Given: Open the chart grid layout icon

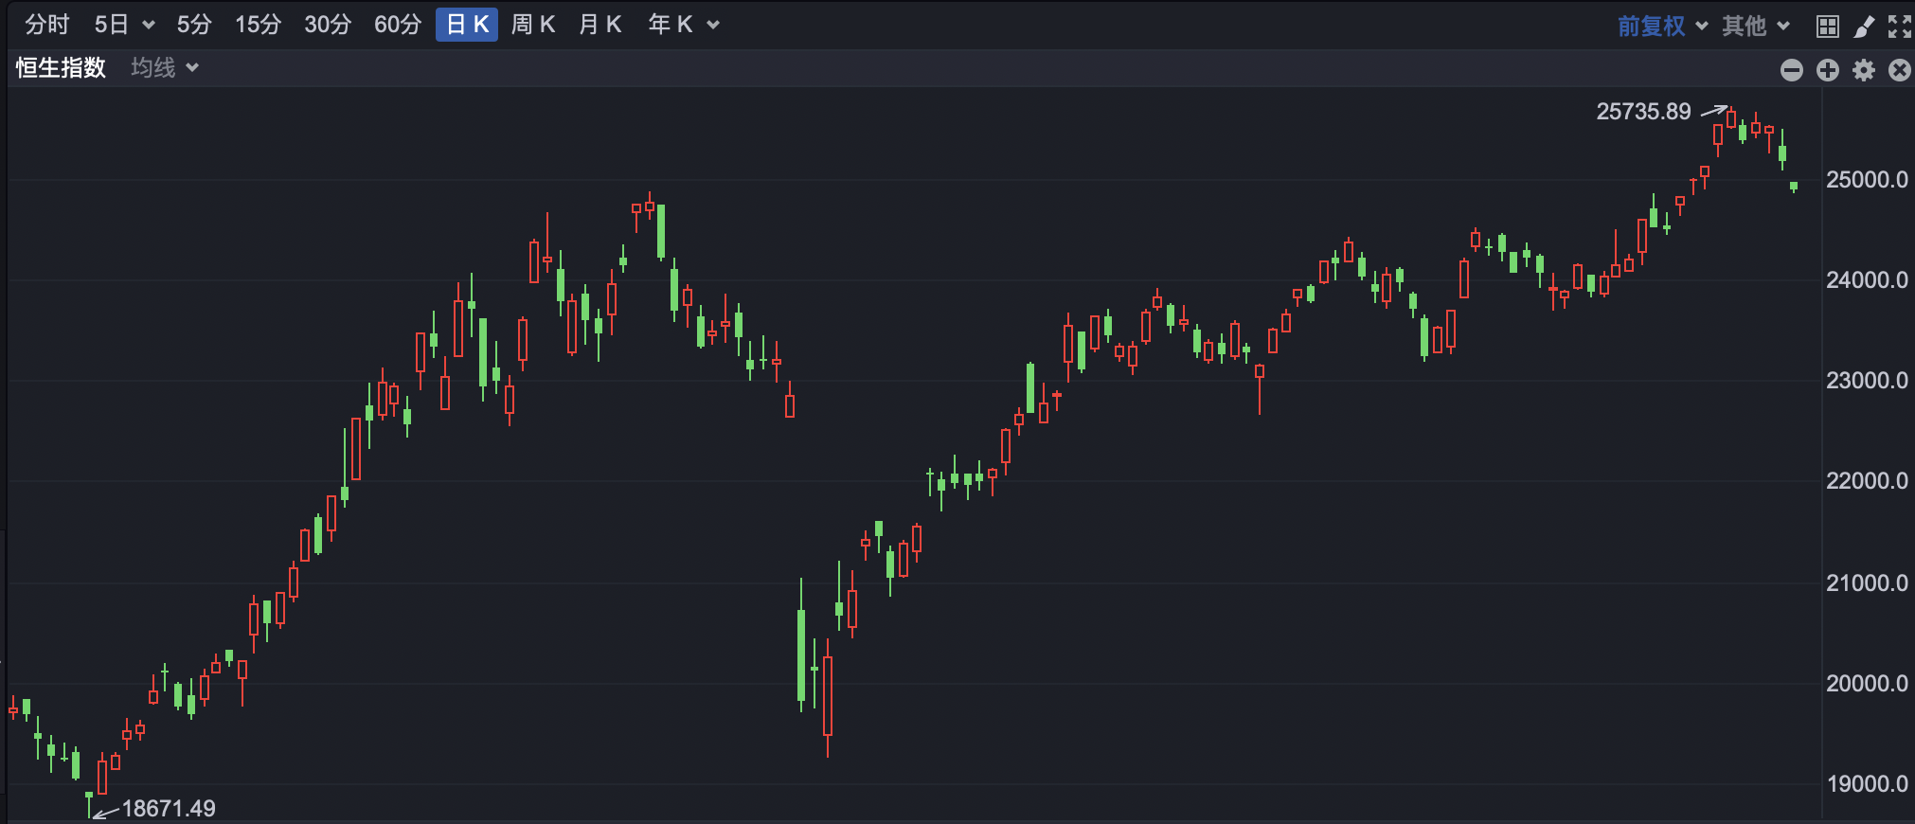Looking at the screenshot, I should click(1828, 27).
